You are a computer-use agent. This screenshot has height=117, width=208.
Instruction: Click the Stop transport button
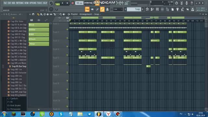pyautogui.click(x=67, y=3)
